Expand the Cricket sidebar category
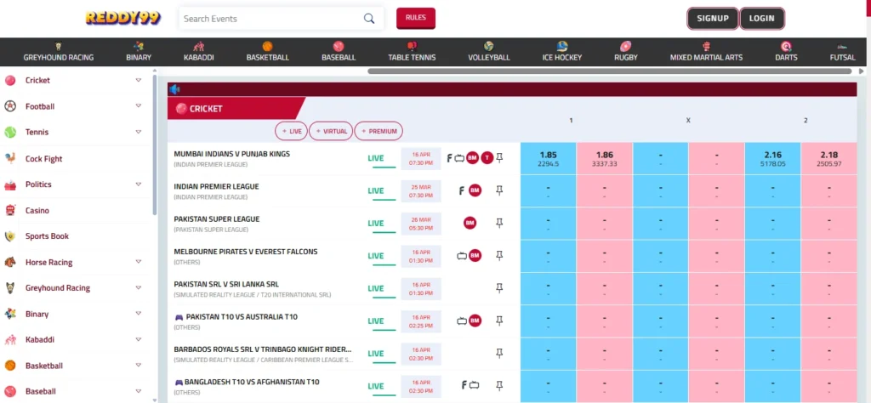871x403 pixels. pos(138,81)
